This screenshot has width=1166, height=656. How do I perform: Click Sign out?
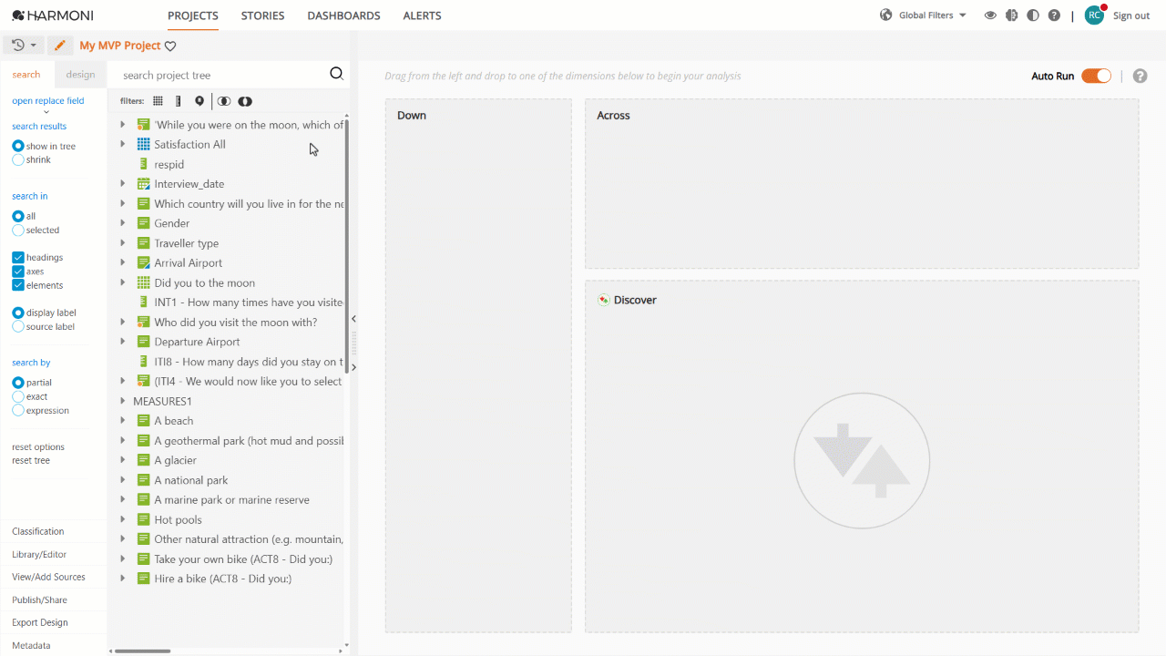click(1131, 15)
